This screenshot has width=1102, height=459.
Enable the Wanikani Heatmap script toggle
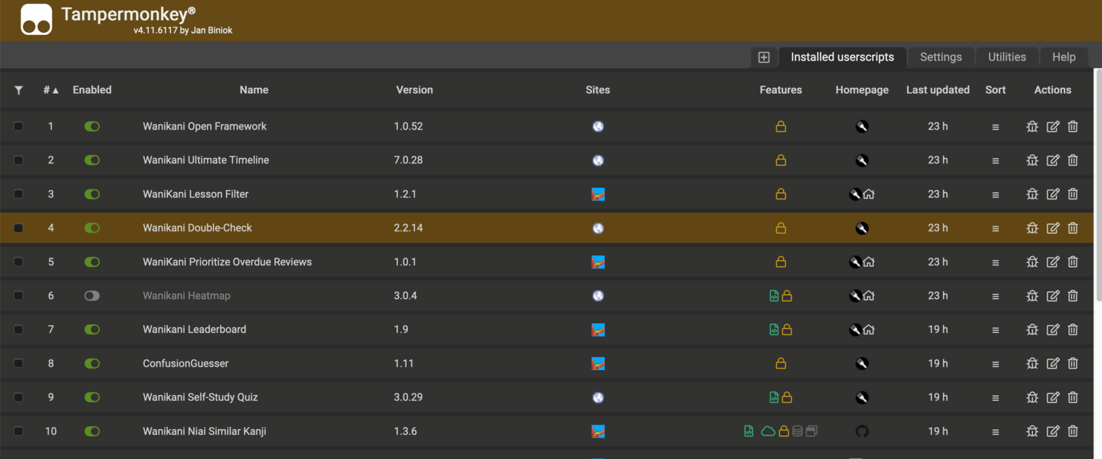coord(92,295)
